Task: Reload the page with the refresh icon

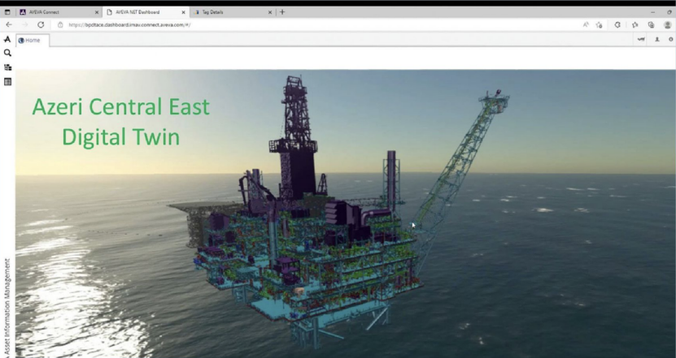Action: (x=41, y=24)
